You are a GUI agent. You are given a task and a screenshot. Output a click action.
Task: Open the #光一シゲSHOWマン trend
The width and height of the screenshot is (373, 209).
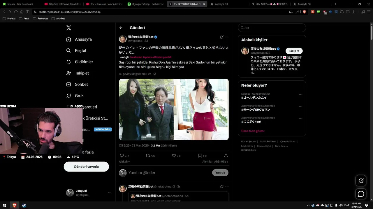(x=256, y=110)
